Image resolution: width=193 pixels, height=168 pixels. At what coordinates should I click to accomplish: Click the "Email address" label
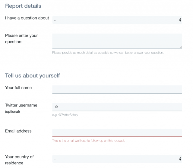[x=18, y=131]
